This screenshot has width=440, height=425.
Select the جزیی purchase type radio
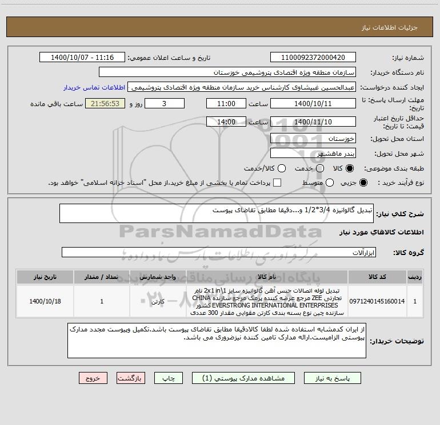click(363, 183)
